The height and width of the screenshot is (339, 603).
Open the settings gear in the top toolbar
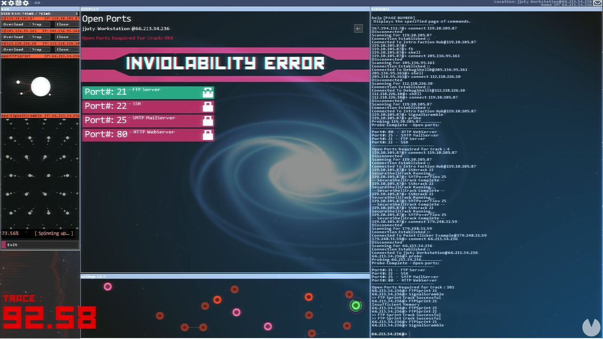(11, 3)
